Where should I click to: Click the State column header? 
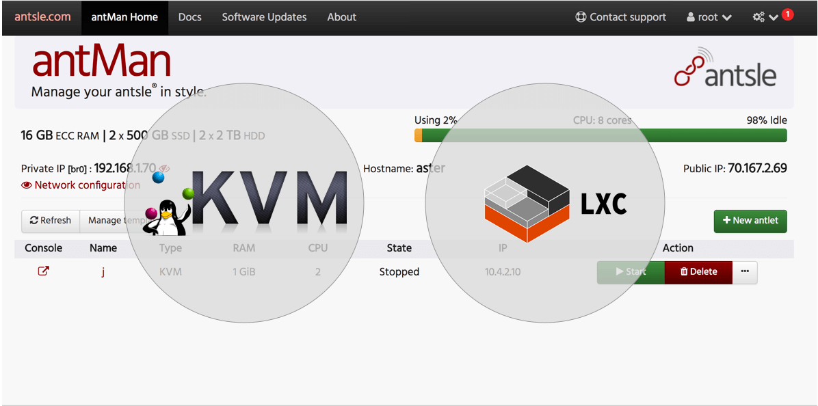pos(399,248)
